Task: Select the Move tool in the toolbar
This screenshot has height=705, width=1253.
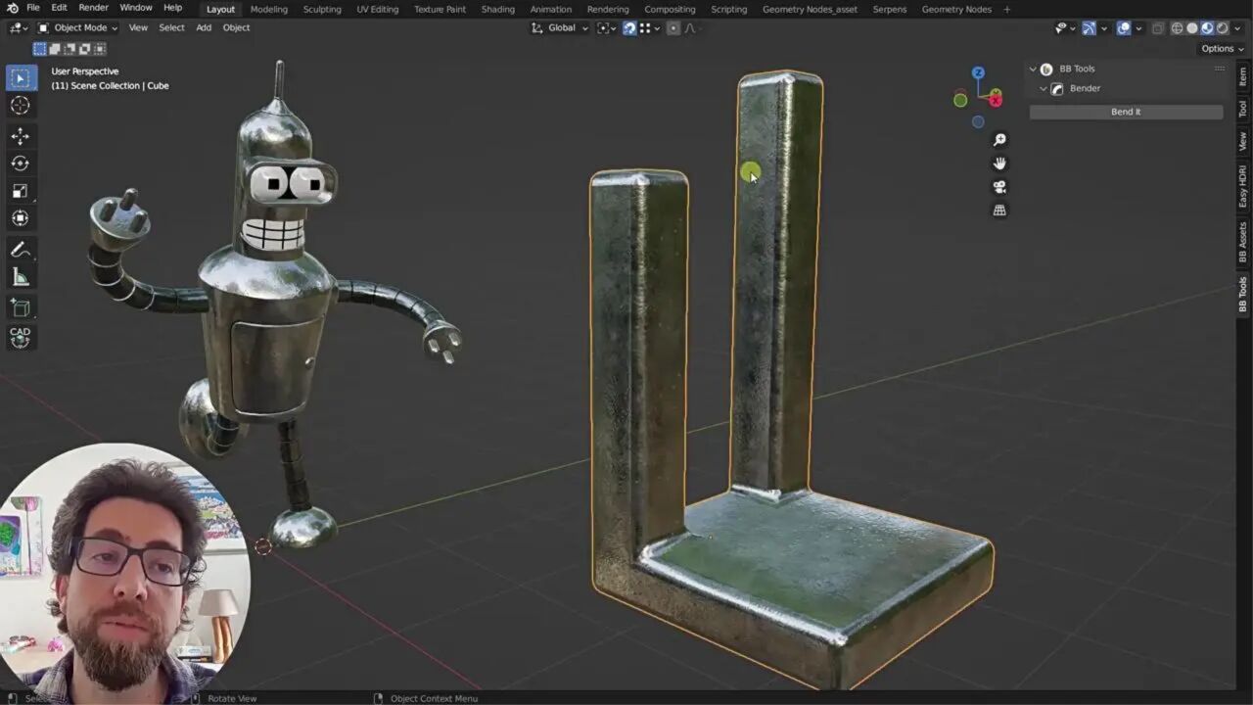Action: 21,135
